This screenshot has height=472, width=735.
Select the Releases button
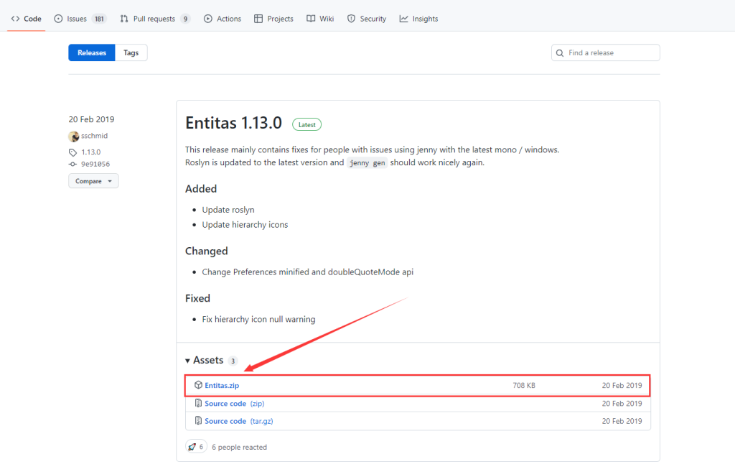click(x=92, y=52)
